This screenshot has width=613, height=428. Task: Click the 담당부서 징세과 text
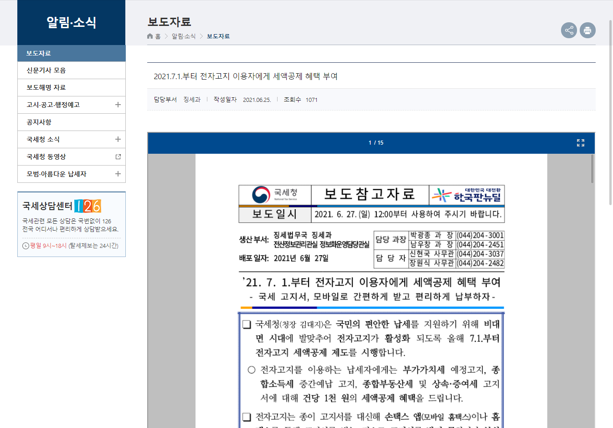177,100
